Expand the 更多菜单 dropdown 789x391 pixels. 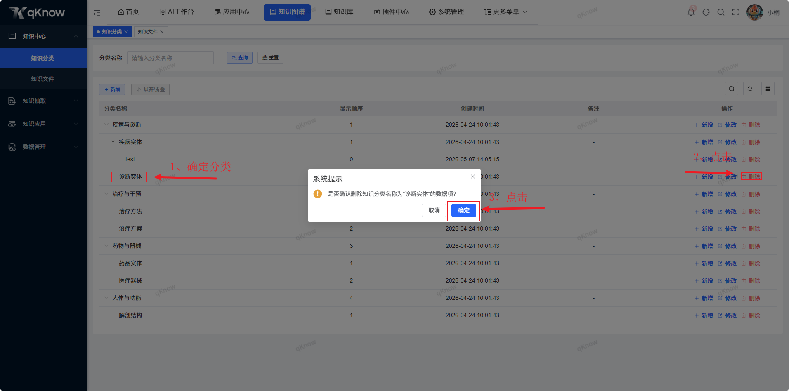506,12
